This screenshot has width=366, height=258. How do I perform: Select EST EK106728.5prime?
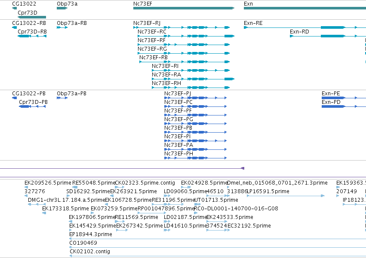point(129,200)
